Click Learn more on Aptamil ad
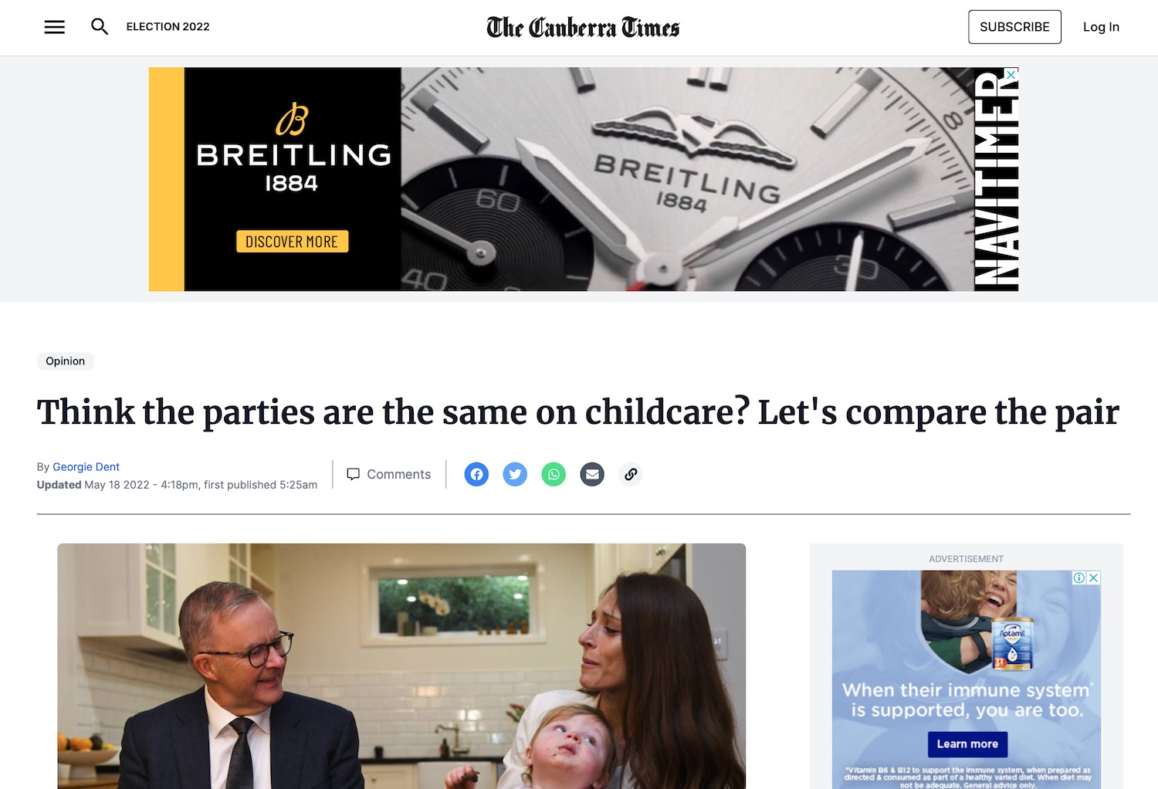Screen dimensions: 1158x789 967,744
